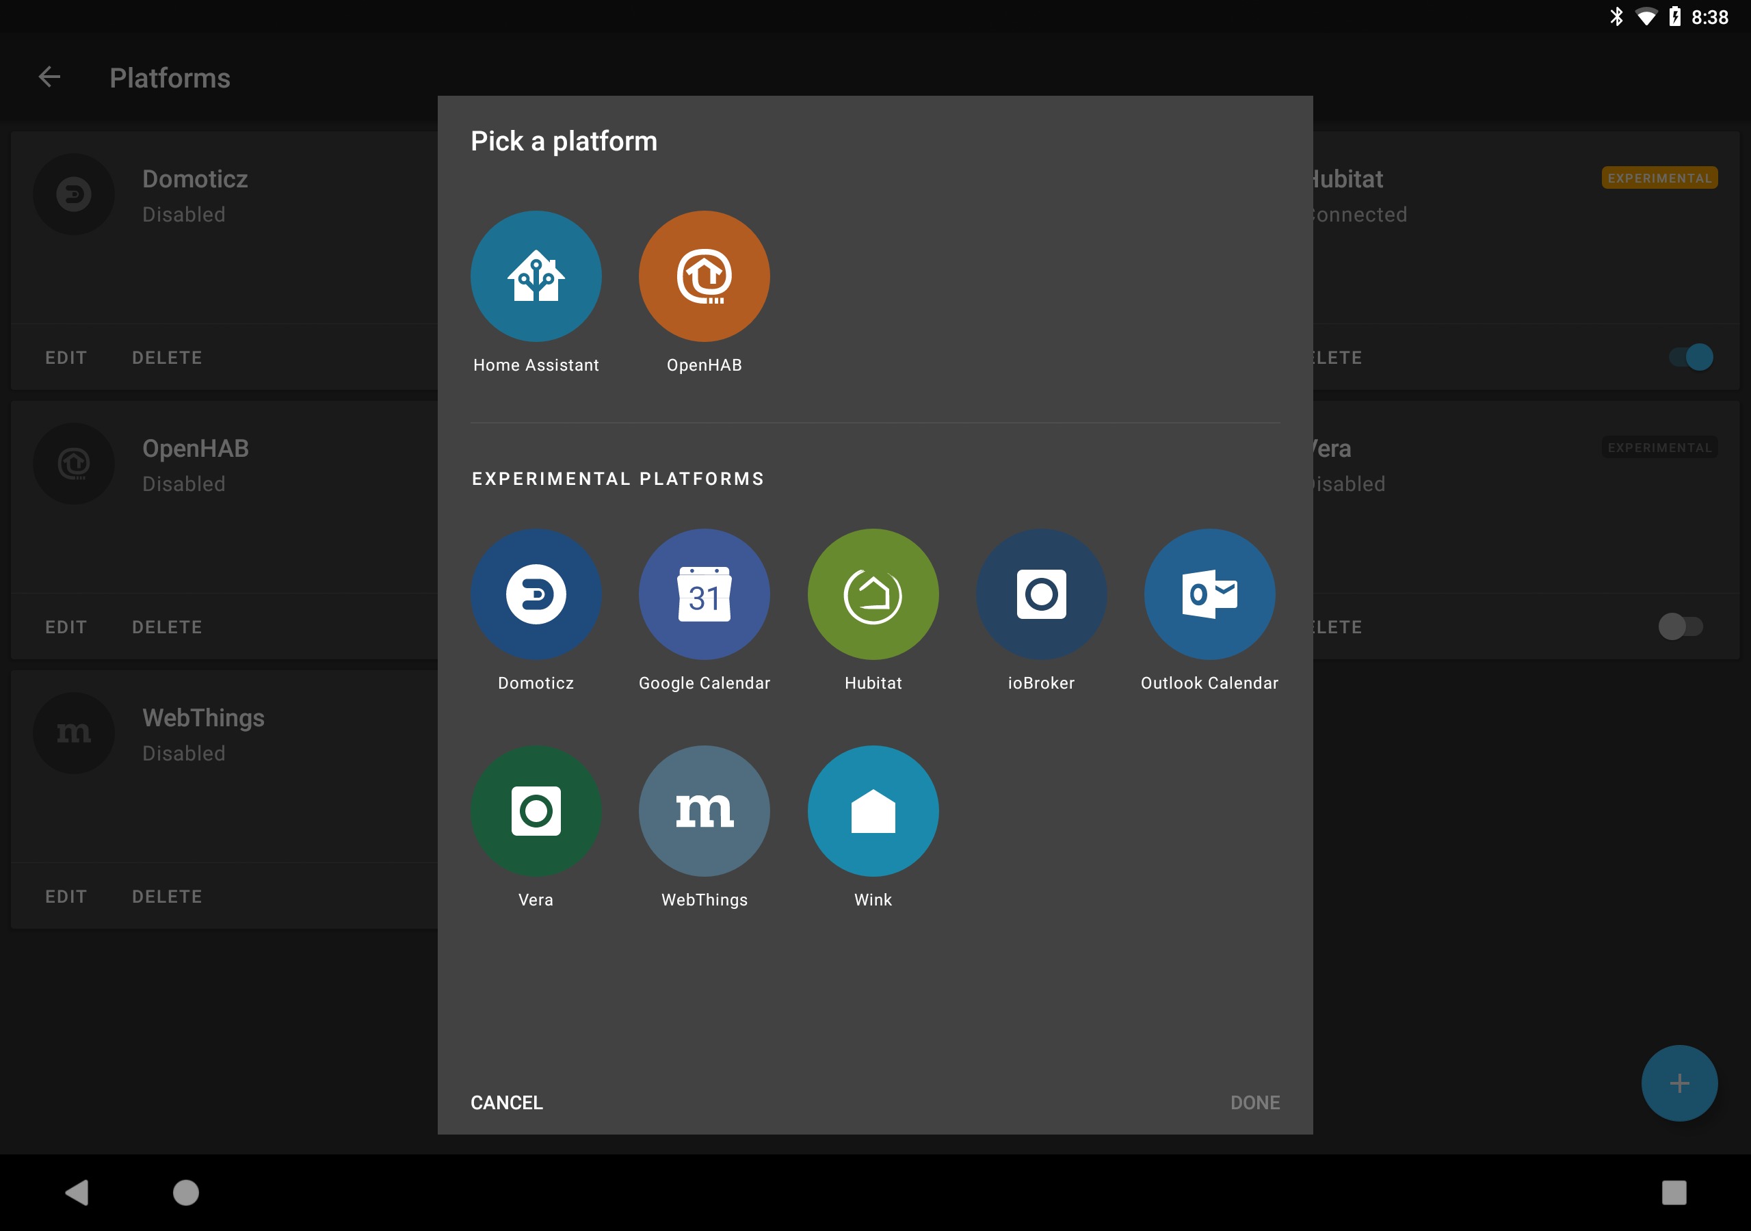Open the WebThings card icon in background list
Screen dimensions: 1751x1231
74,733
